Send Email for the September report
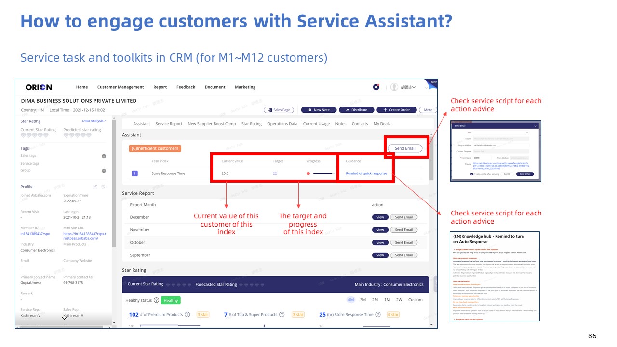This screenshot has width=617, height=347. (x=404, y=255)
